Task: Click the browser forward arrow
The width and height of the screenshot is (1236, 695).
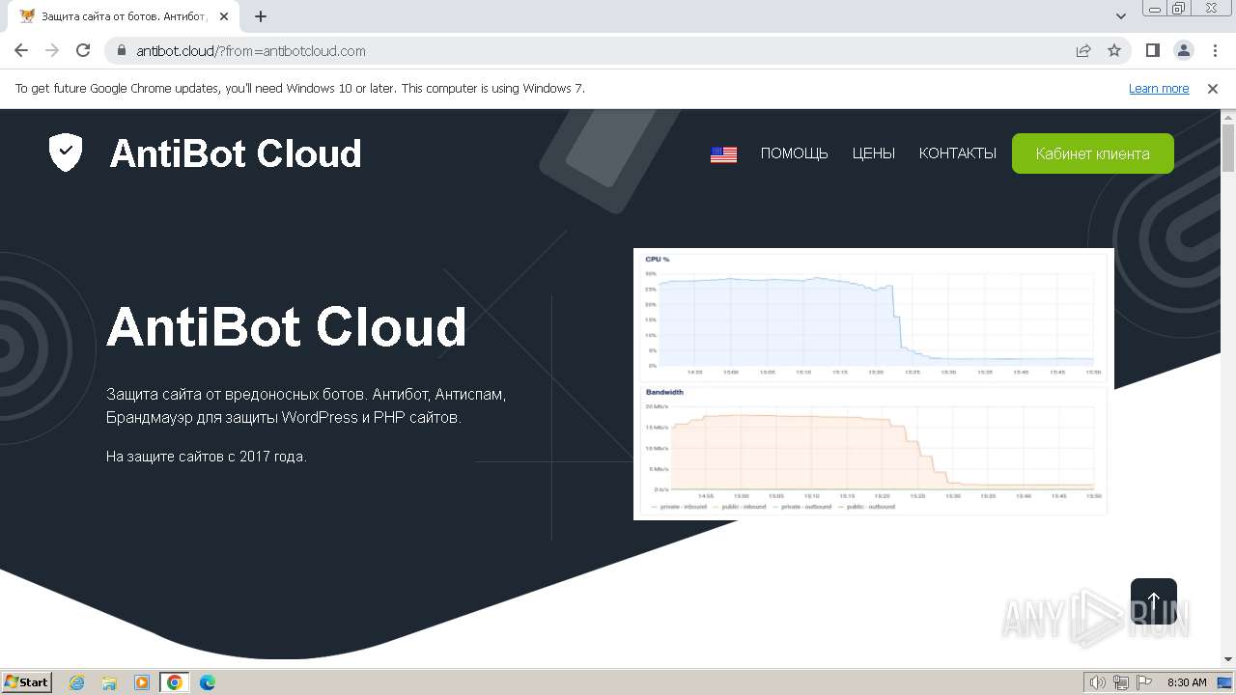Action: coord(52,51)
